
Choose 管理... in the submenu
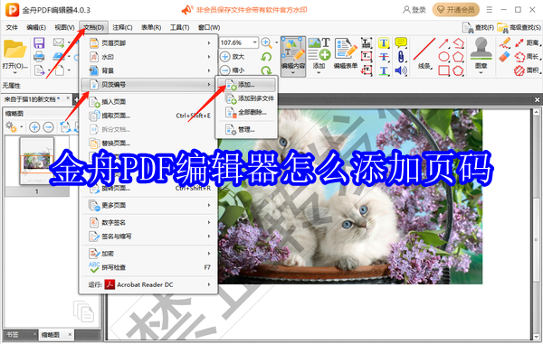246,130
